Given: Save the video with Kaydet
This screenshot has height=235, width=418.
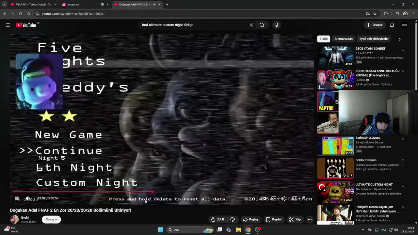Looking at the screenshot, I should 274,220.
